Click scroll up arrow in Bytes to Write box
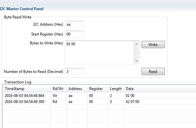 coord(136,44)
